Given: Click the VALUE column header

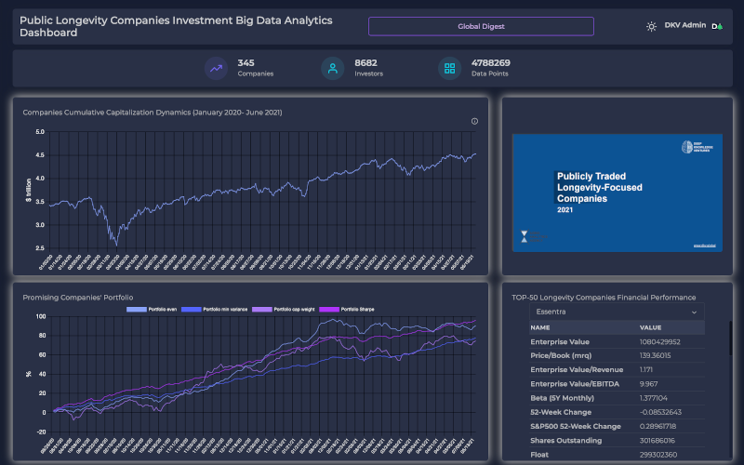Looking at the screenshot, I should (651, 328).
